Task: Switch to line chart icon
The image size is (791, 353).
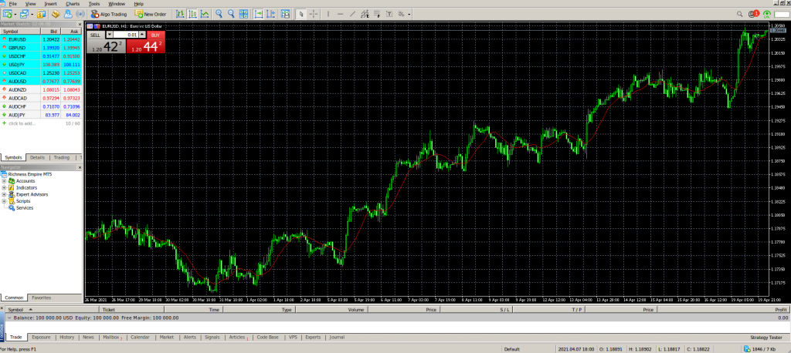Action: point(204,14)
